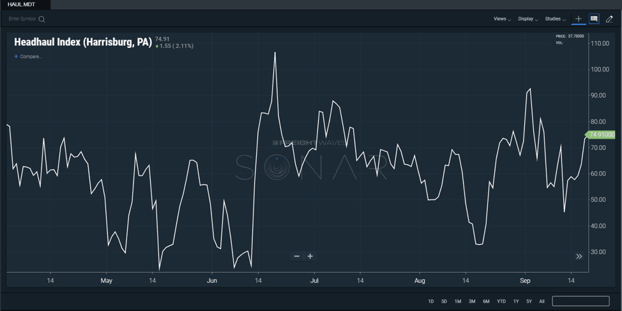Click the green 74.91000 price tag
The image size is (622, 311).
click(600, 135)
